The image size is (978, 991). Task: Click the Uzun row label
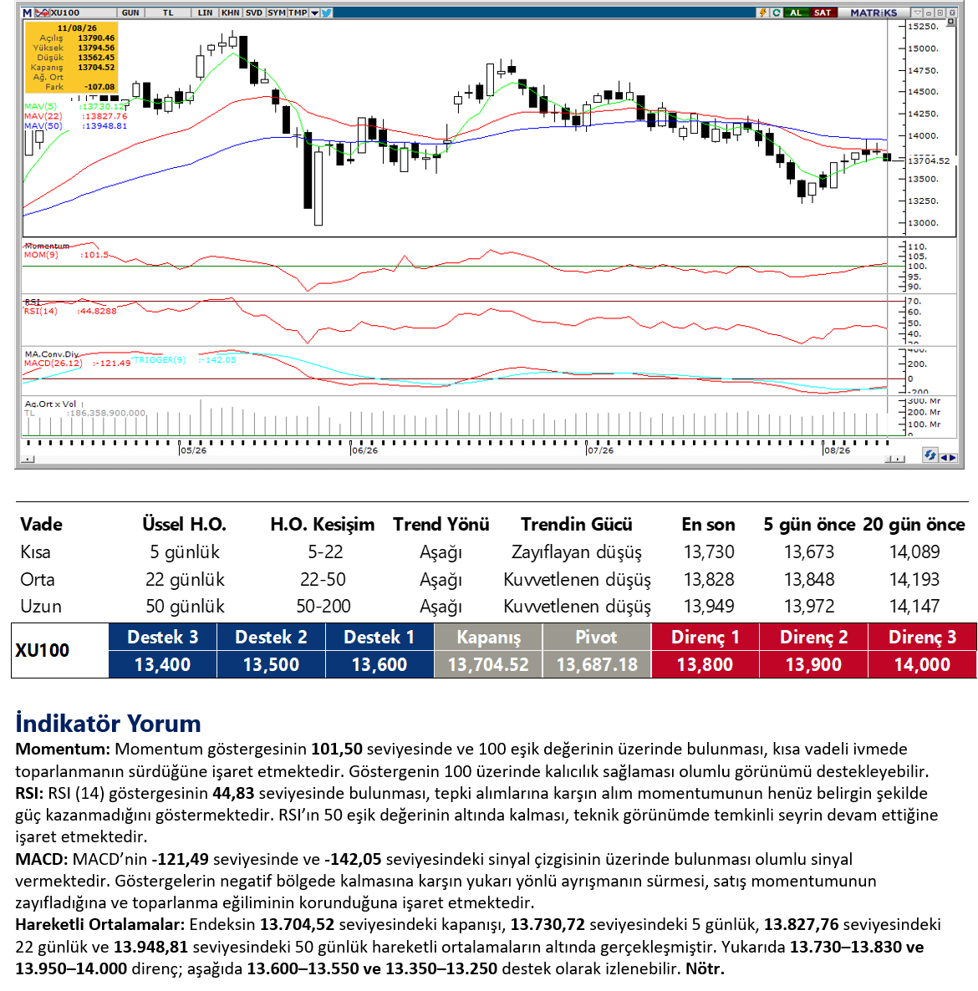tap(41, 606)
